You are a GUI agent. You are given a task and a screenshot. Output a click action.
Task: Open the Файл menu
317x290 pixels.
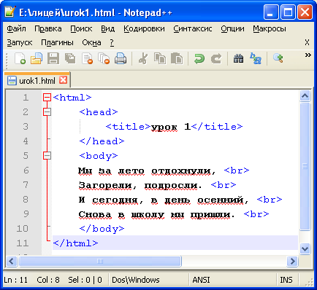click(16, 28)
